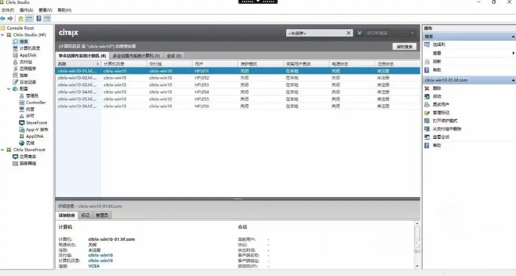Screen dimensions: 516x276
Task: Open the 文件(F) menu
Action: coord(8,10)
